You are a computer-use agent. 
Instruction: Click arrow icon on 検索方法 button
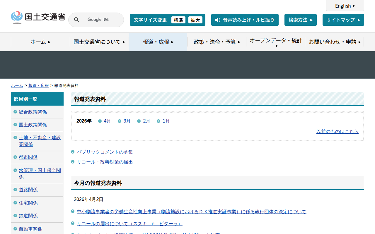[311, 20]
